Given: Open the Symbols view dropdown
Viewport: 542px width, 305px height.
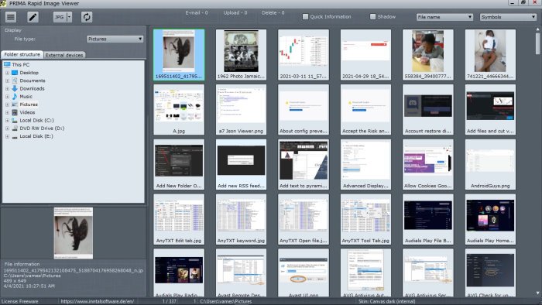Looking at the screenshot, I should 508,17.
